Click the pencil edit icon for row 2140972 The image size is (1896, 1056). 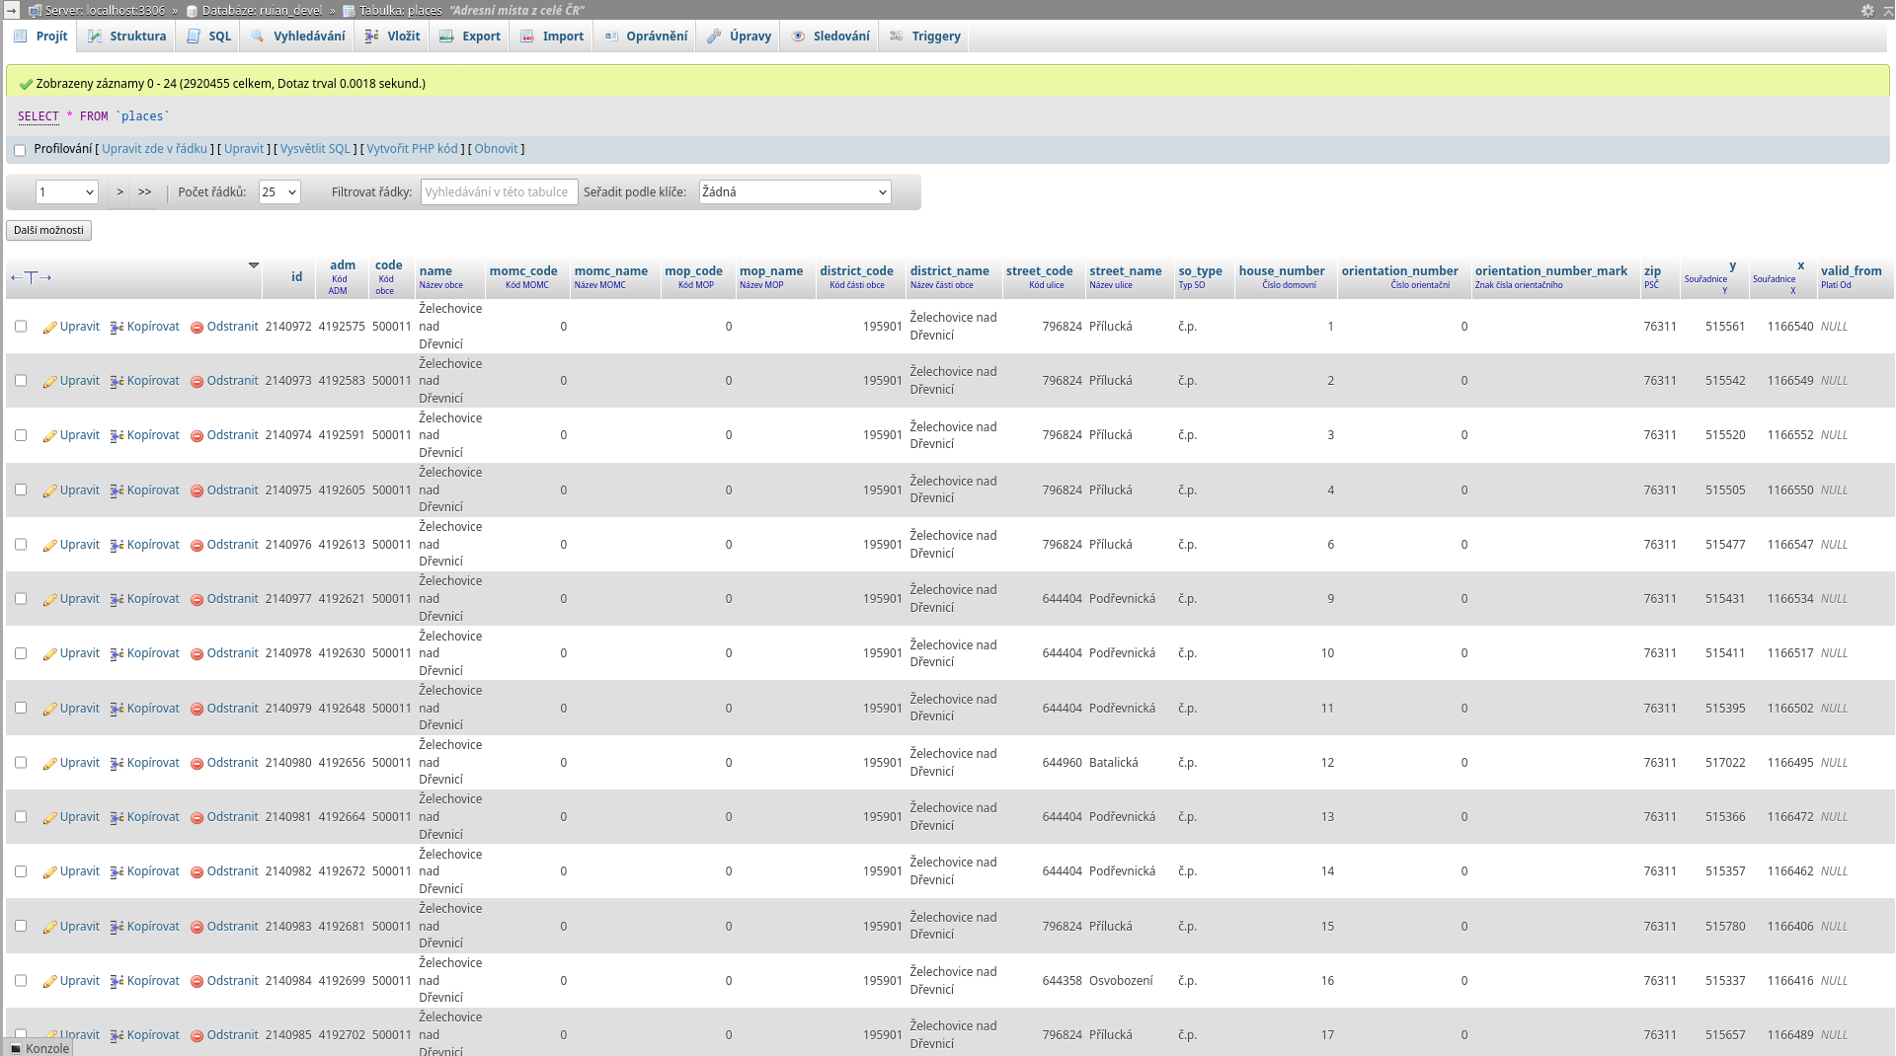click(49, 328)
